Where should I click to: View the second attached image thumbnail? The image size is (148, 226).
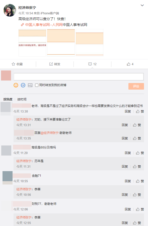pyautogui.click(x=61, y=43)
